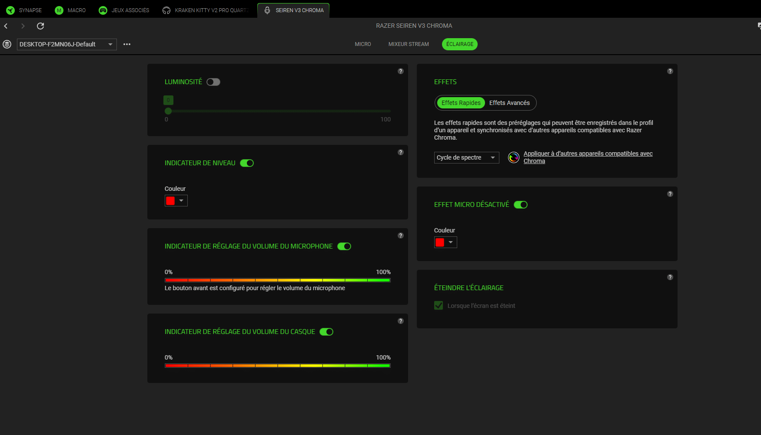Click the Macro module icon

(x=59, y=10)
